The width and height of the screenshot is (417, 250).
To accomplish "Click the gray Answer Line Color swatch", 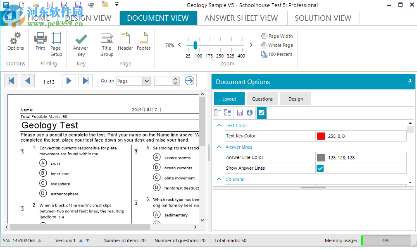I will click(x=321, y=158).
